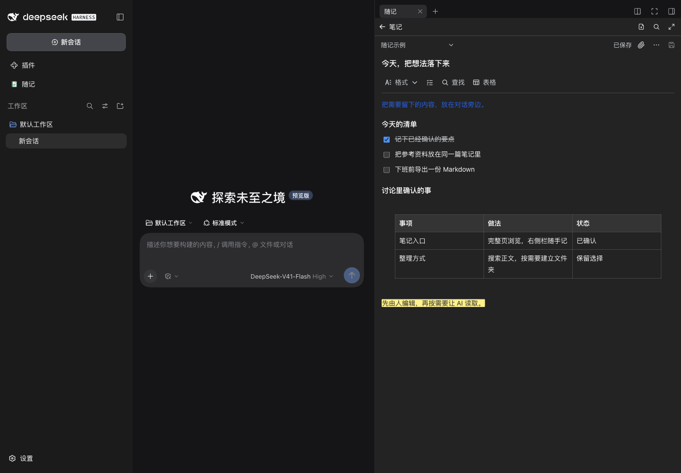The height and width of the screenshot is (473, 681).
Task: Open 随记 notes in sidebar
Action: 66,84
